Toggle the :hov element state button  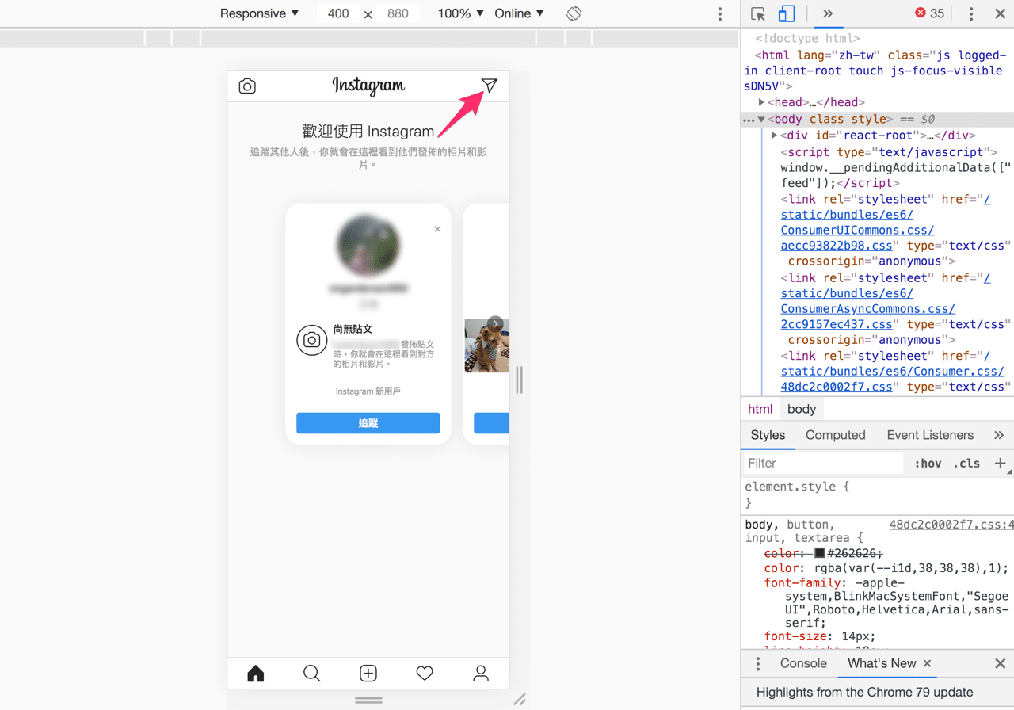928,464
